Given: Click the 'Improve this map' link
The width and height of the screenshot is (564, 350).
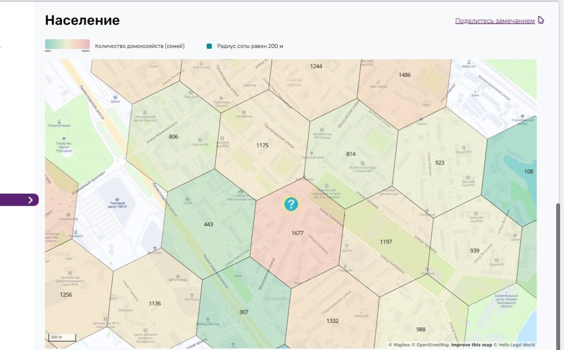Looking at the screenshot, I should pyautogui.click(x=471, y=345).
